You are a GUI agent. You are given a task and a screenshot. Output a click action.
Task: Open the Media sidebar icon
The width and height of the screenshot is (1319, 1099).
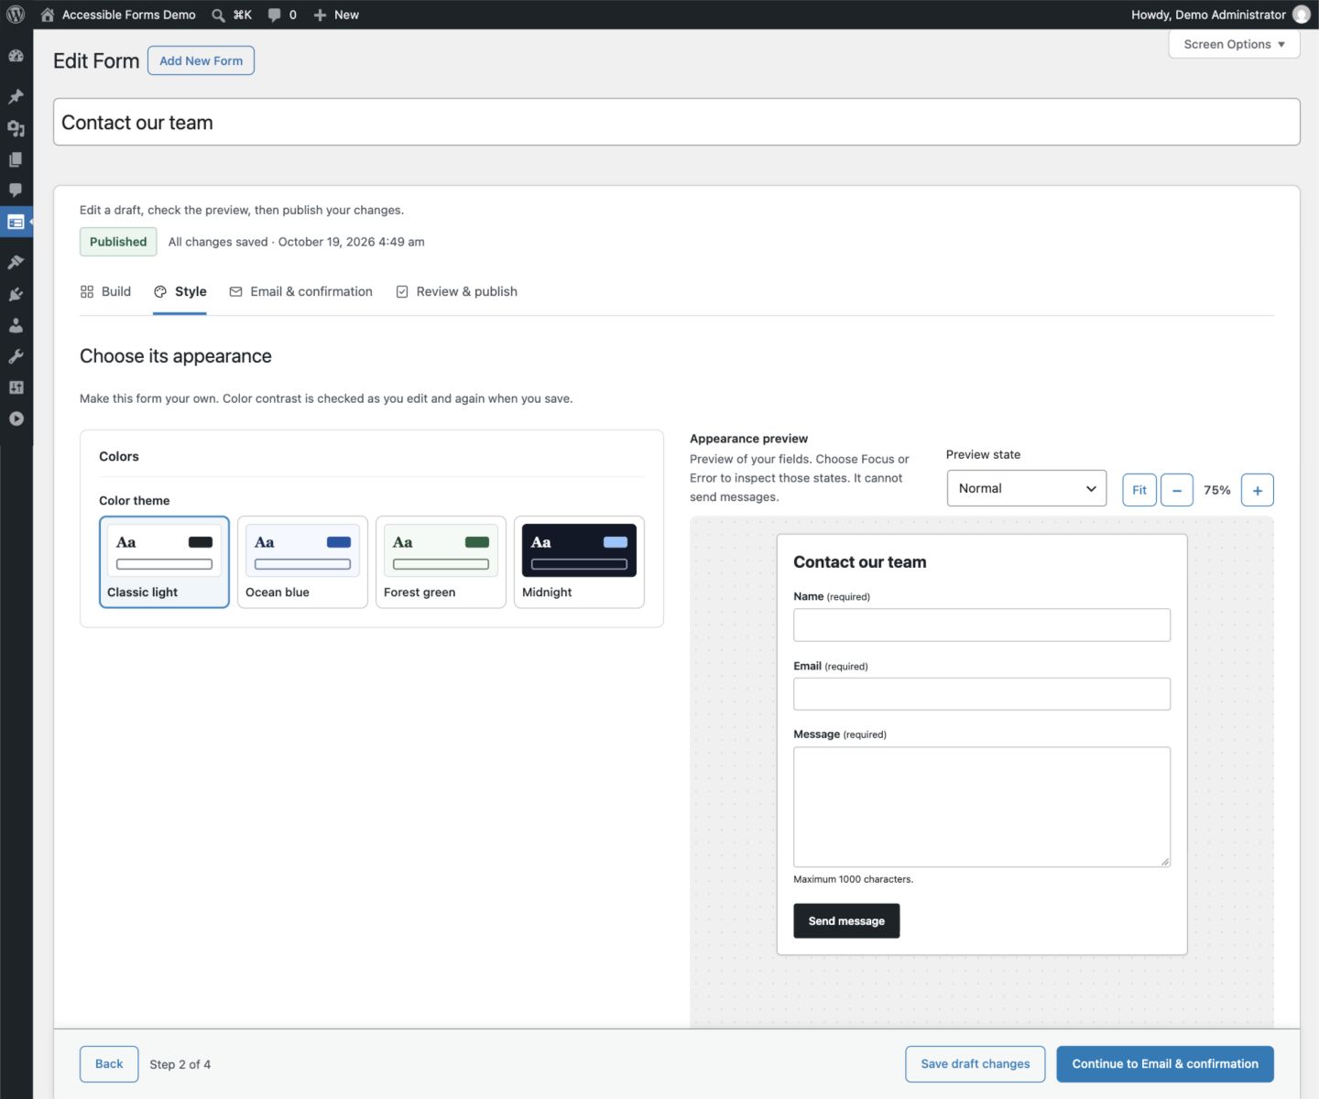coord(16,128)
